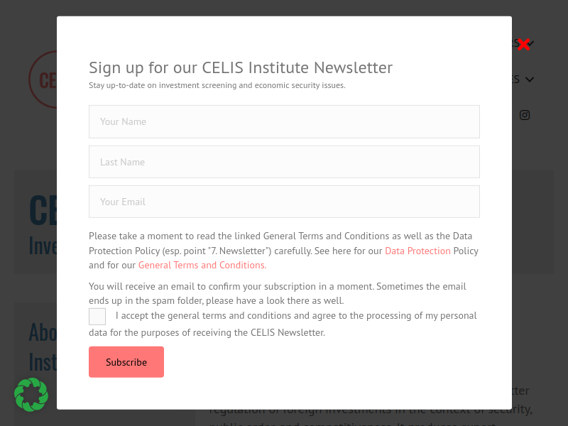Click the dimmed "Inst" heading above cookie icon
The image size is (568, 426).
coord(42,361)
